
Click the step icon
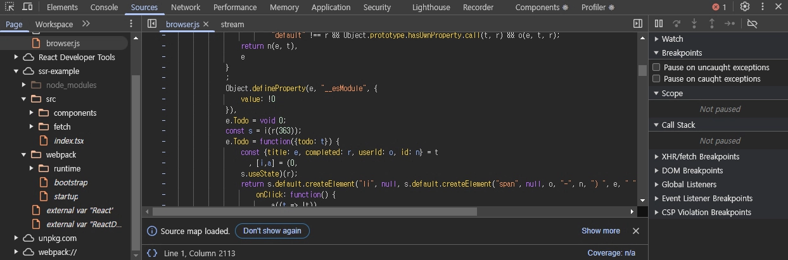click(x=730, y=23)
